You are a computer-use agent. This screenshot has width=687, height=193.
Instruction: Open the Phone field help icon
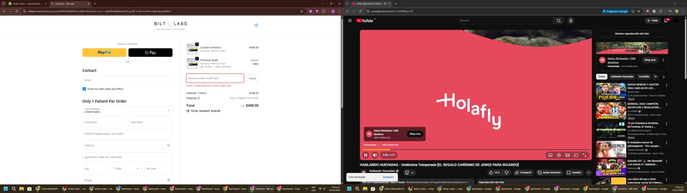click(x=169, y=180)
